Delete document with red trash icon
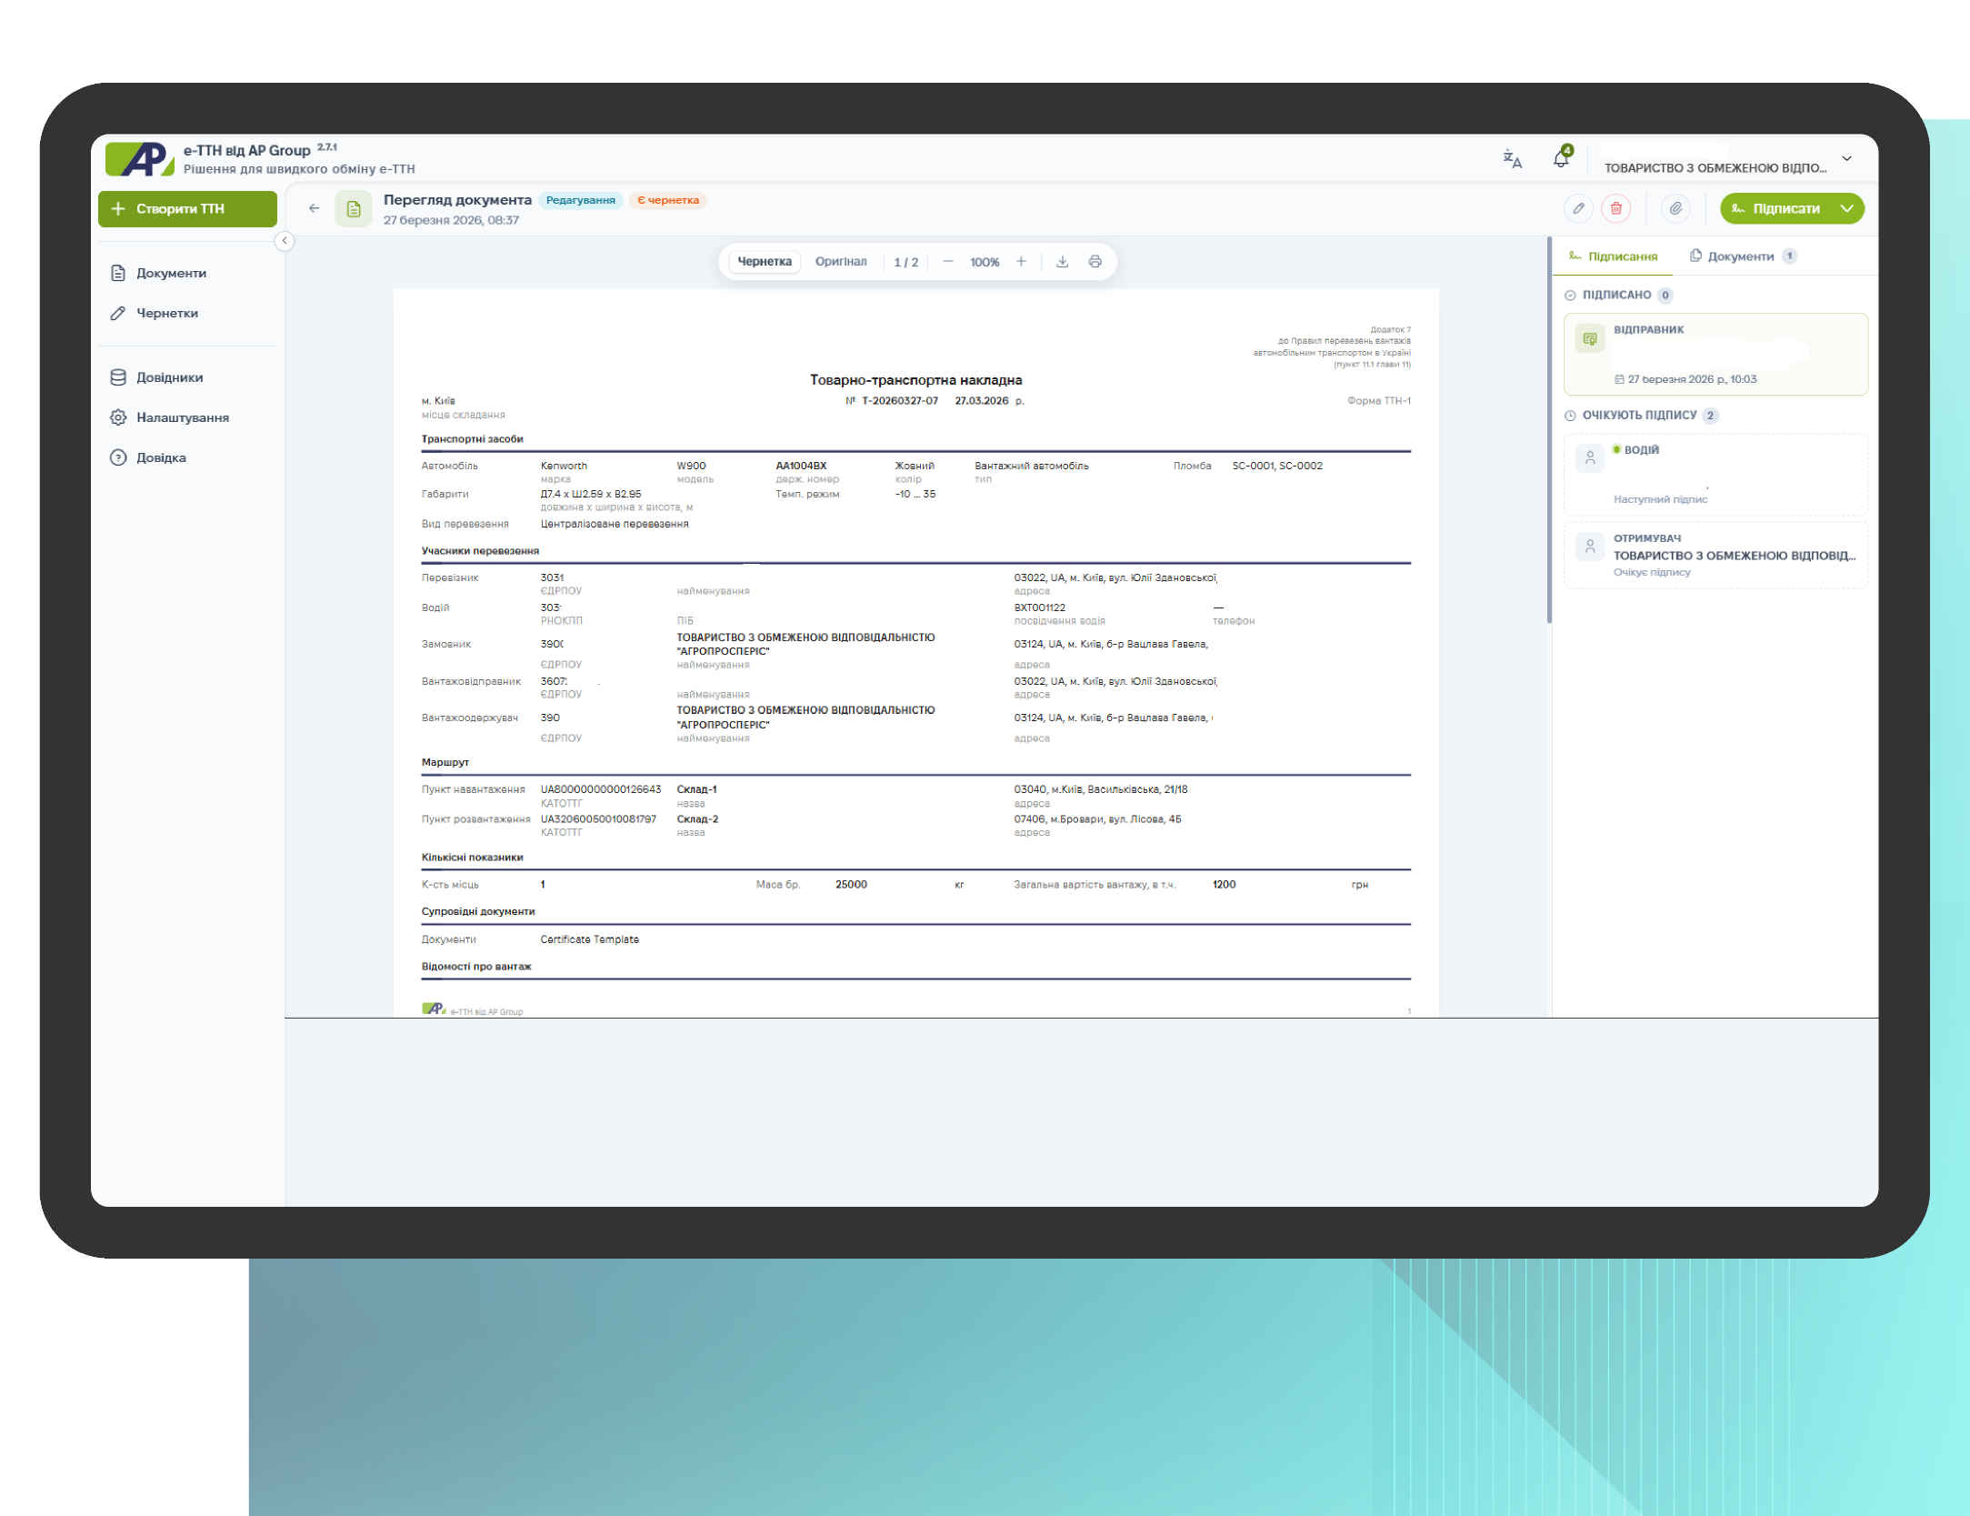The image size is (1970, 1516). tap(1615, 208)
